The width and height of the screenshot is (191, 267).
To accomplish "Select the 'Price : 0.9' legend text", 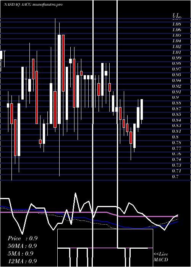I will click(23, 238).
